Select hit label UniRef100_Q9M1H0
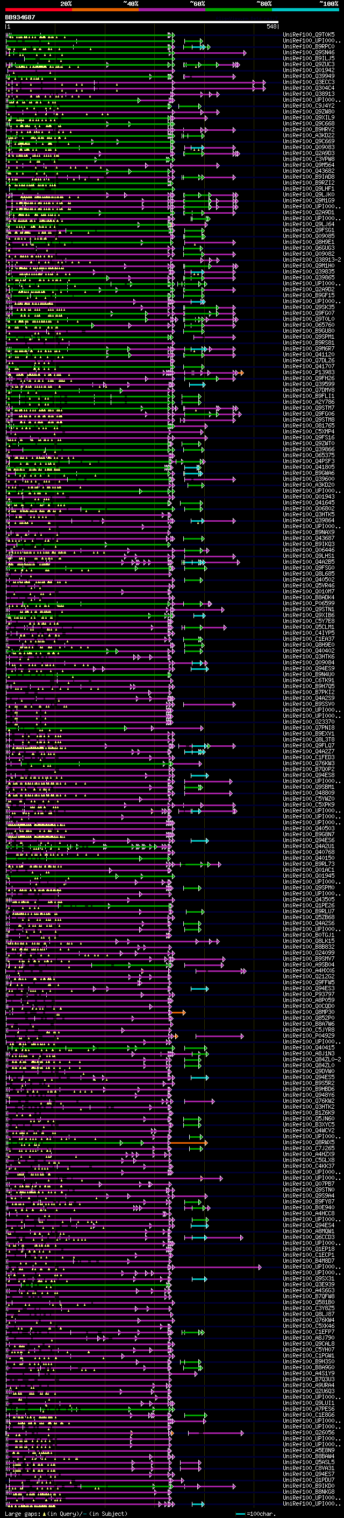The width and height of the screenshot is (344, 1518). click(x=309, y=265)
